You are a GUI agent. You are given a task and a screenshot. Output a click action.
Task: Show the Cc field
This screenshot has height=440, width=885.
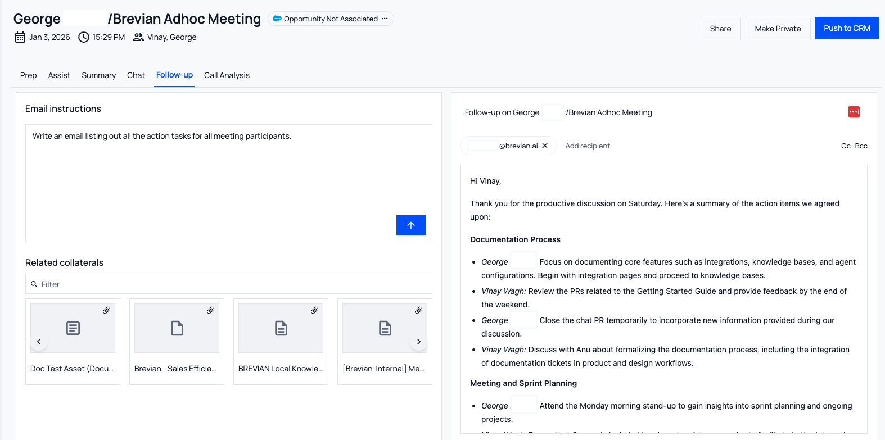click(x=846, y=146)
